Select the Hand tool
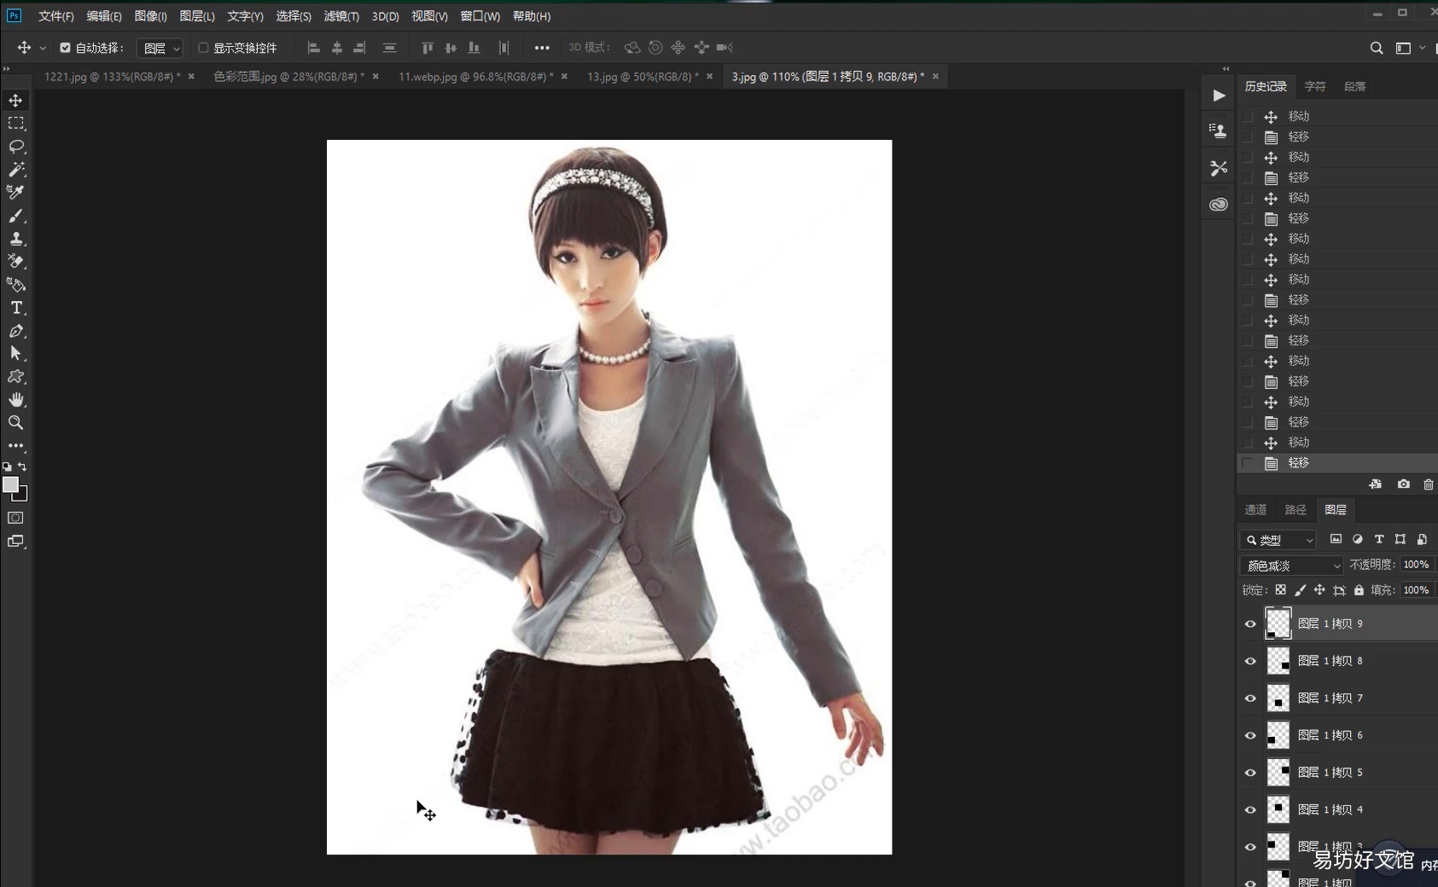 click(16, 399)
